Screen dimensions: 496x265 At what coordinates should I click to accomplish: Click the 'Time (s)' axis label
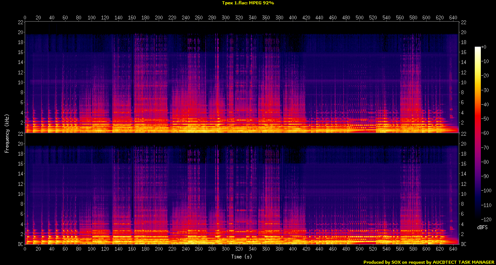click(241, 257)
